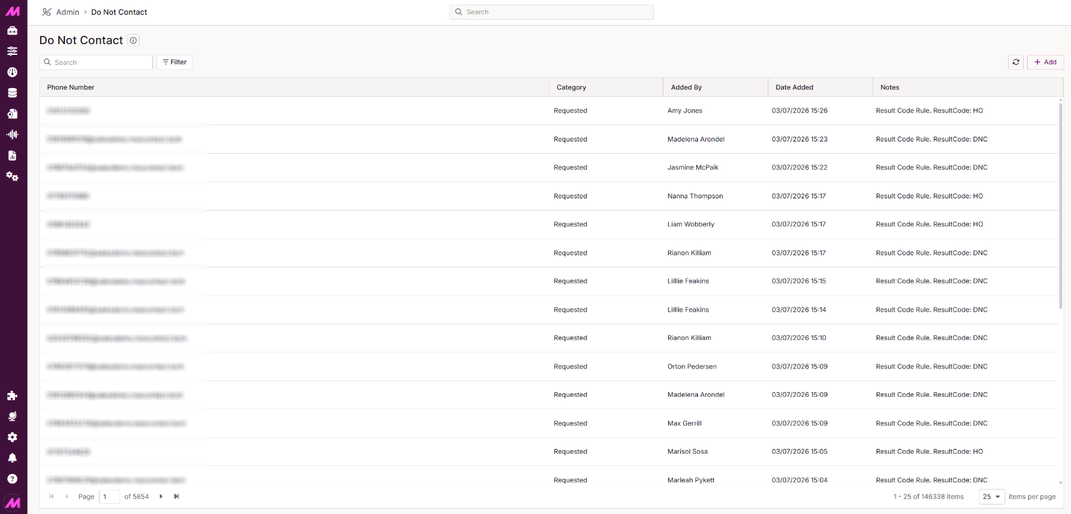Select the row added by Jasmine McPaik
1071x514 pixels.
pos(548,167)
